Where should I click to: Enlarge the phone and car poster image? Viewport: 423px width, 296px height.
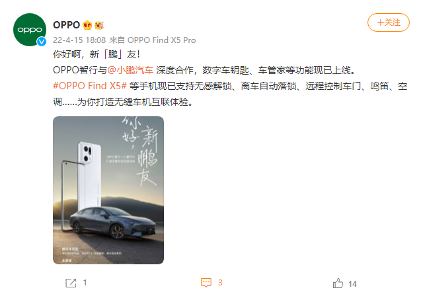(108, 190)
